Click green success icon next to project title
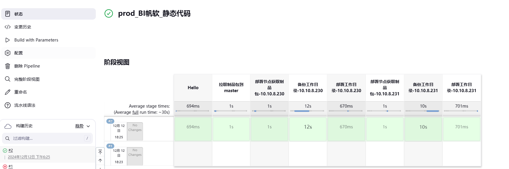Viewport: 509px width, 169px height. [x=109, y=13]
